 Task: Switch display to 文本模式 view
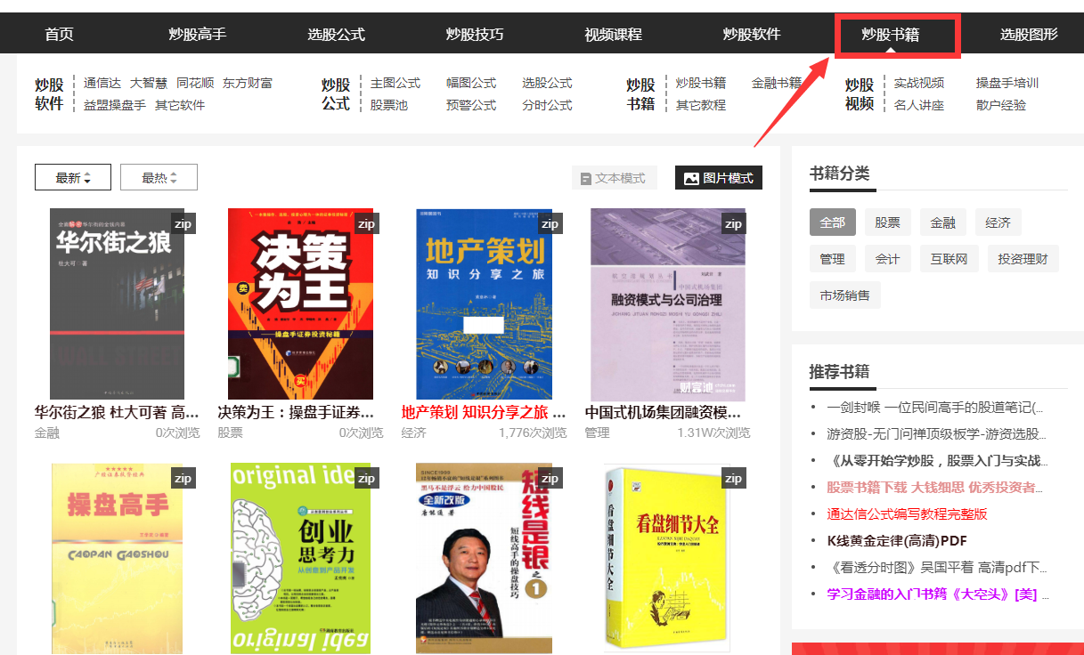tap(615, 177)
